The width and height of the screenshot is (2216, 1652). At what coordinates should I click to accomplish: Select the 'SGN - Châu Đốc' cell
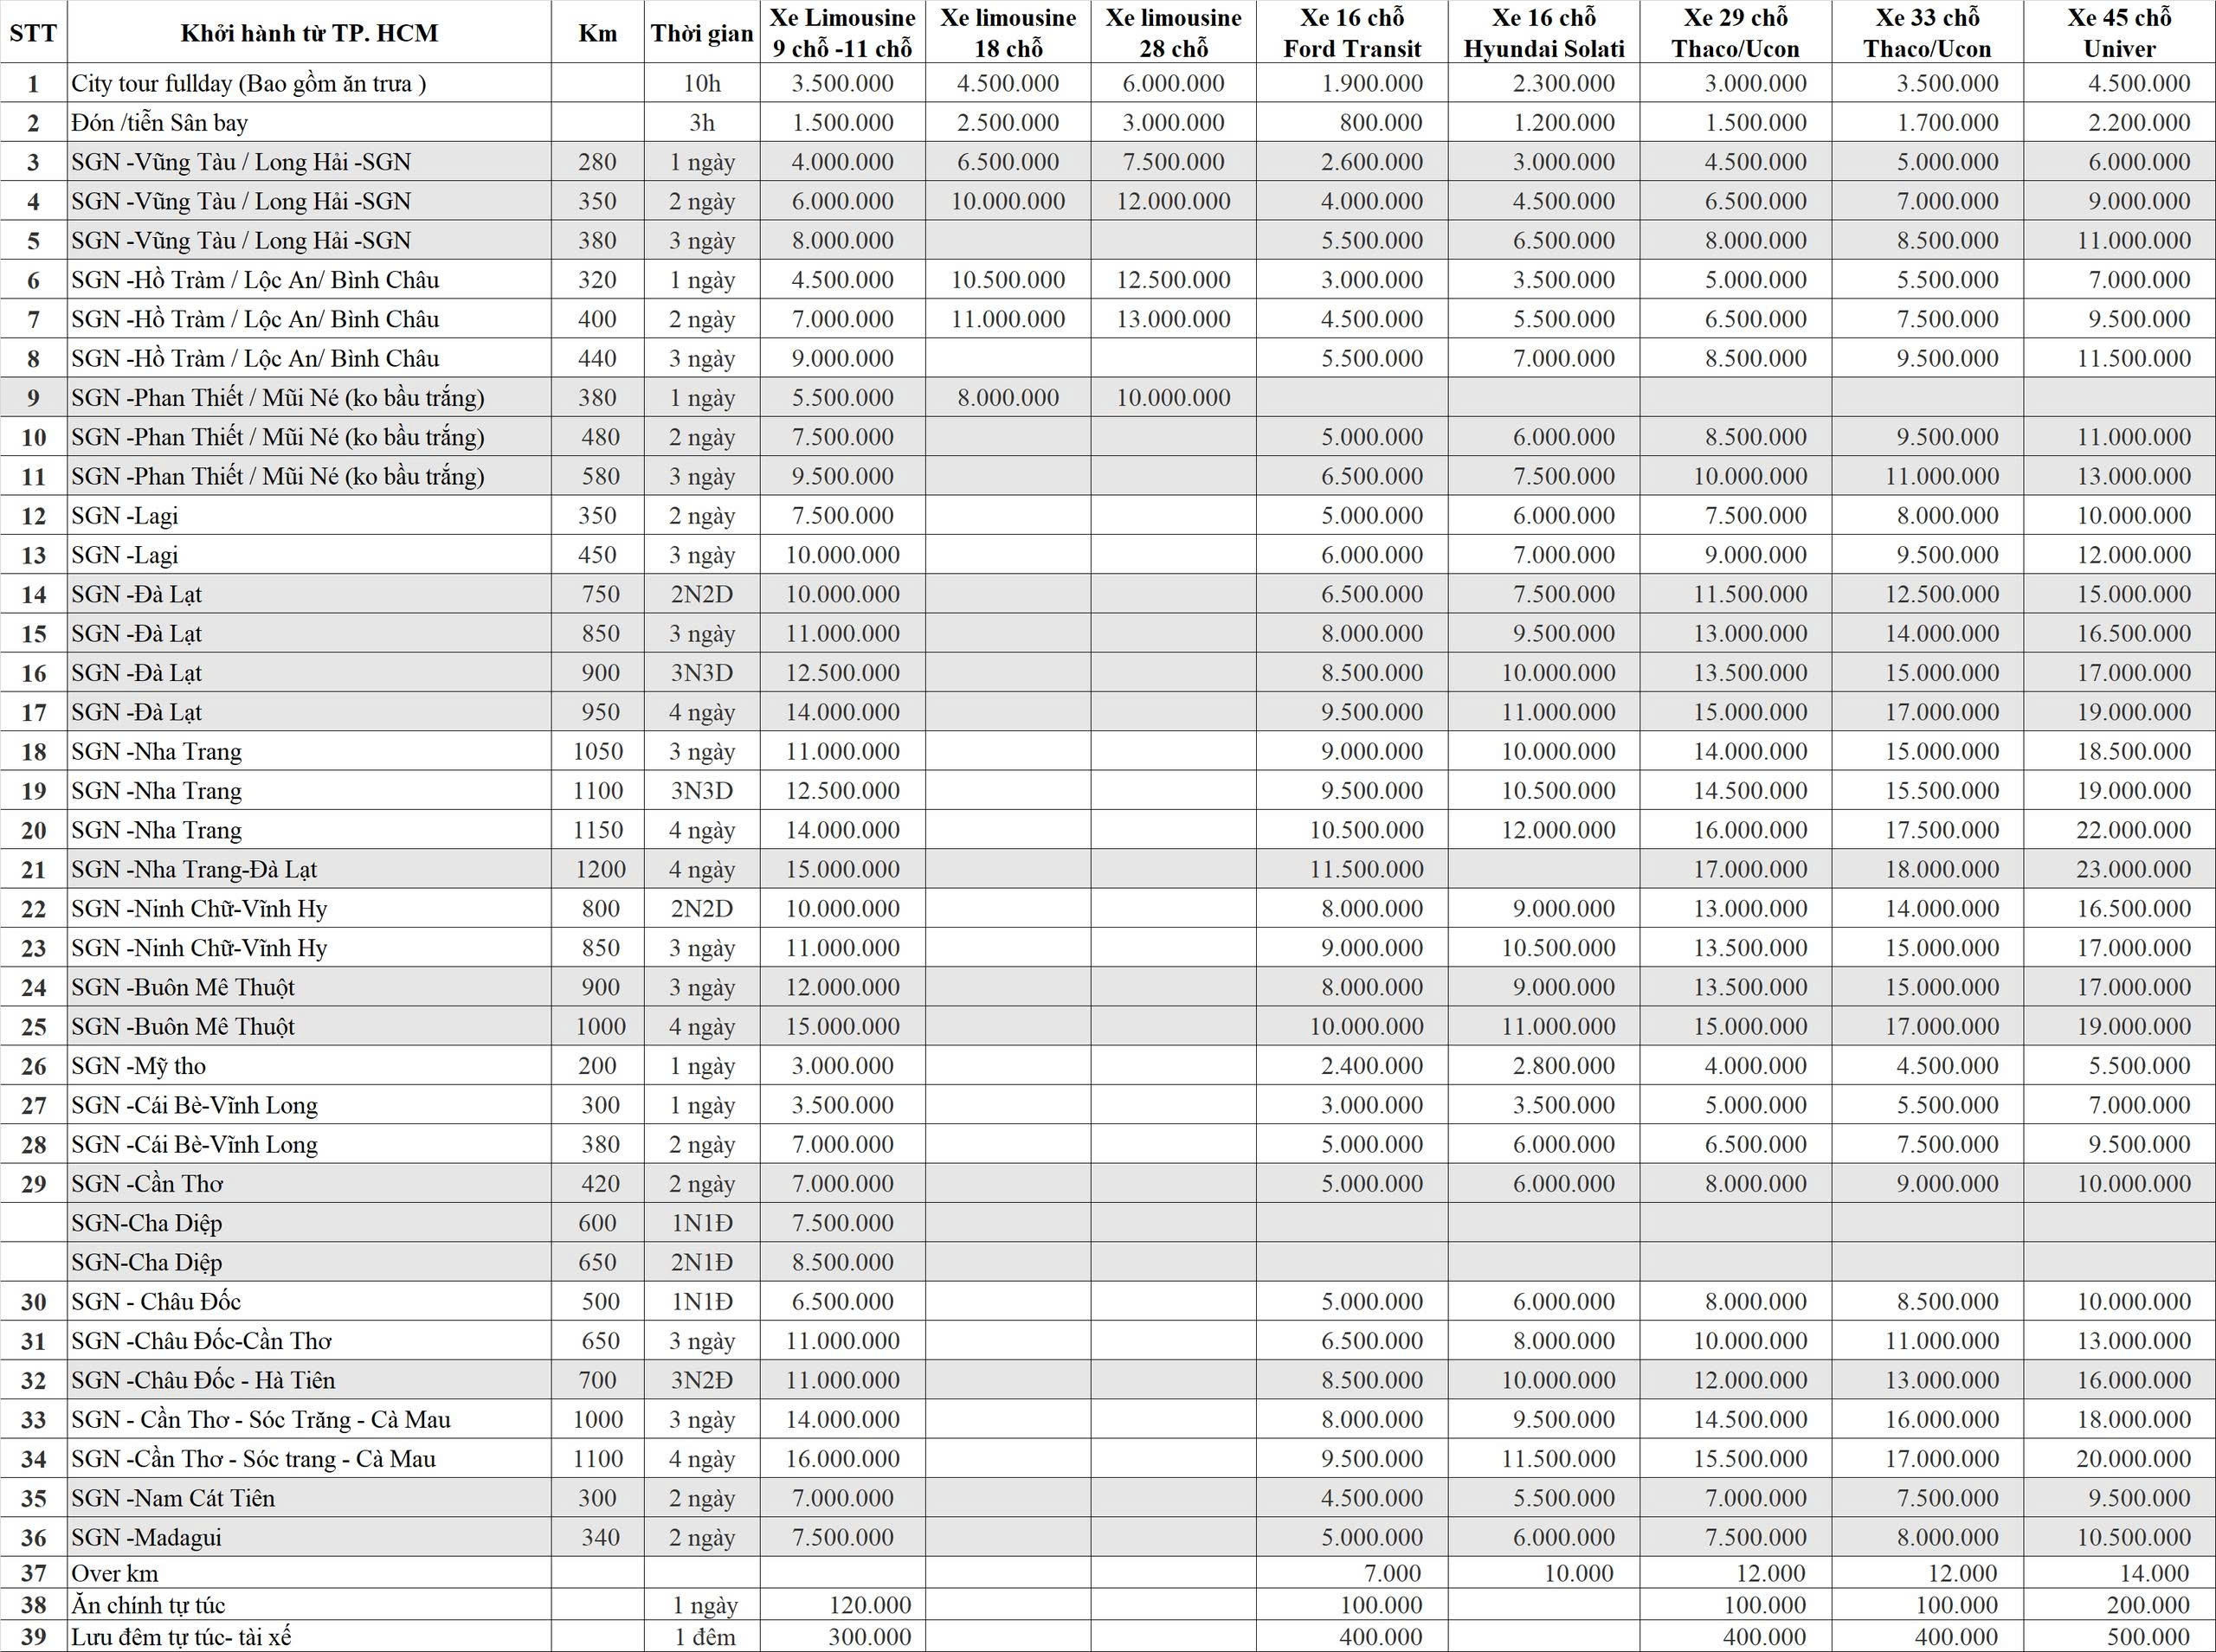156,1302
